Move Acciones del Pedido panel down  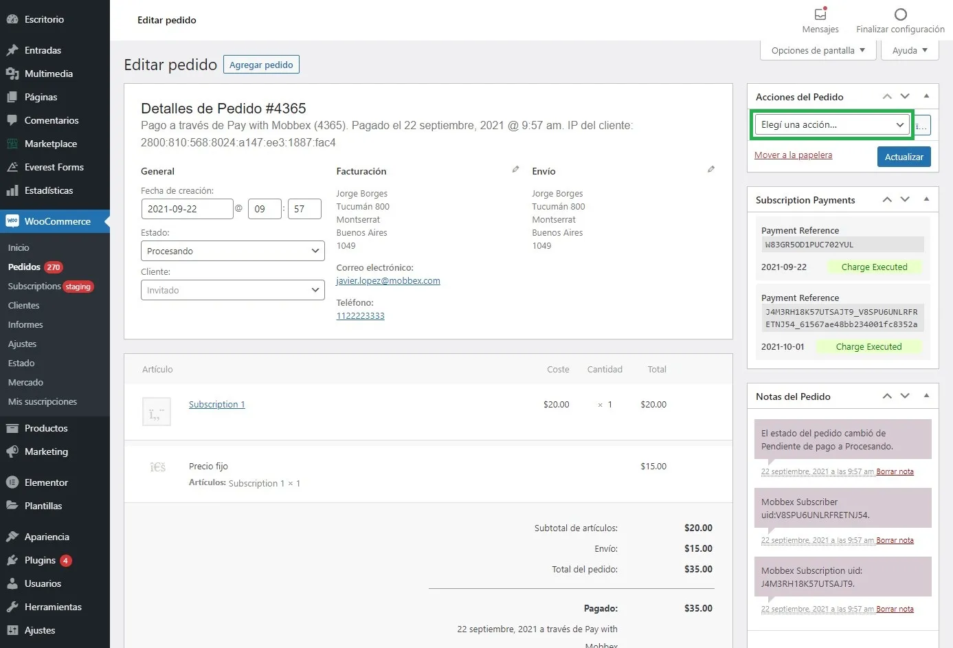click(905, 97)
